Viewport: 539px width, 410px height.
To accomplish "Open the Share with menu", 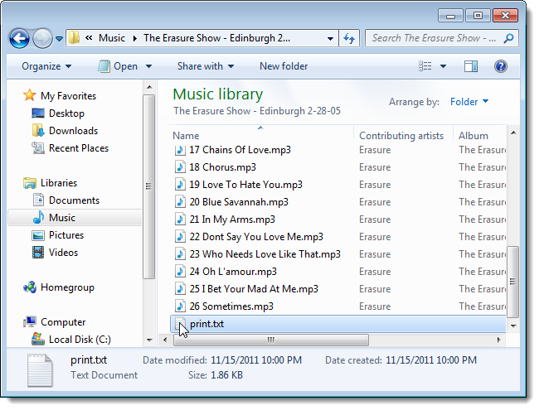I will pos(206,66).
